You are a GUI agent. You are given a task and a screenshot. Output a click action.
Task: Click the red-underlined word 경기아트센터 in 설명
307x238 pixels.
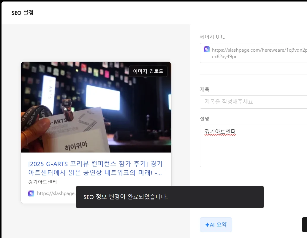[220, 131]
